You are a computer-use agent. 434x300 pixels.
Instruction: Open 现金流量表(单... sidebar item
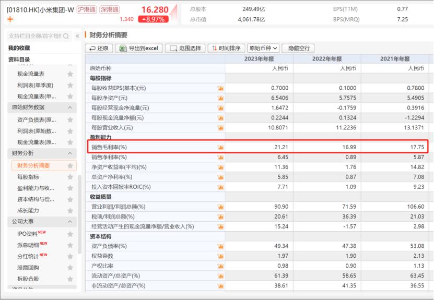(37, 97)
